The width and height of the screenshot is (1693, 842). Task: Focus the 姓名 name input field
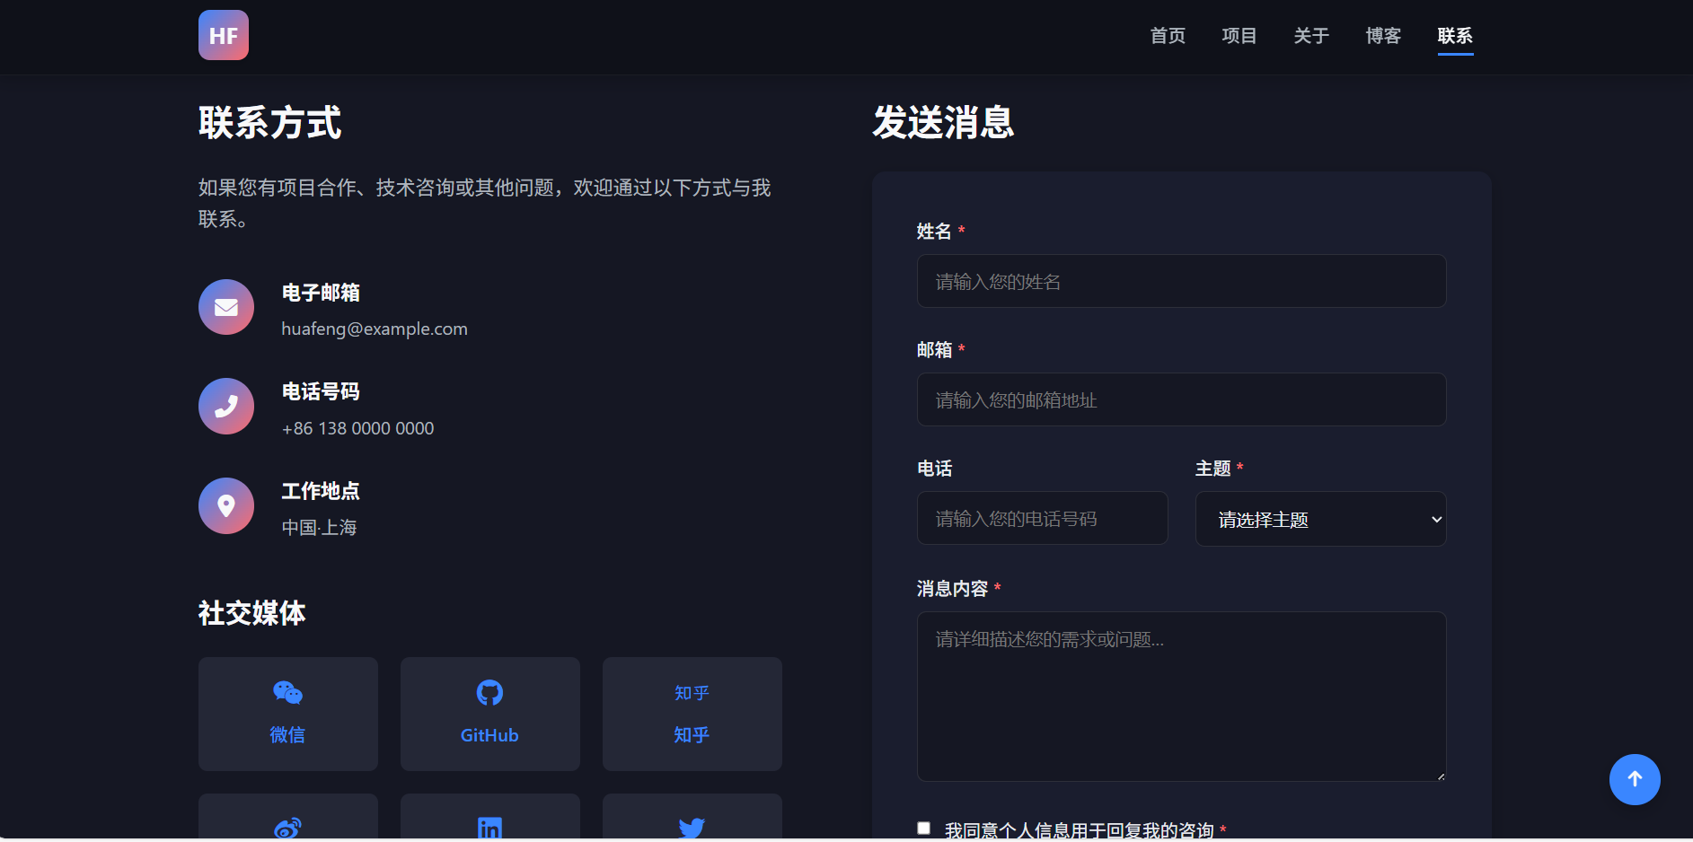1181,281
